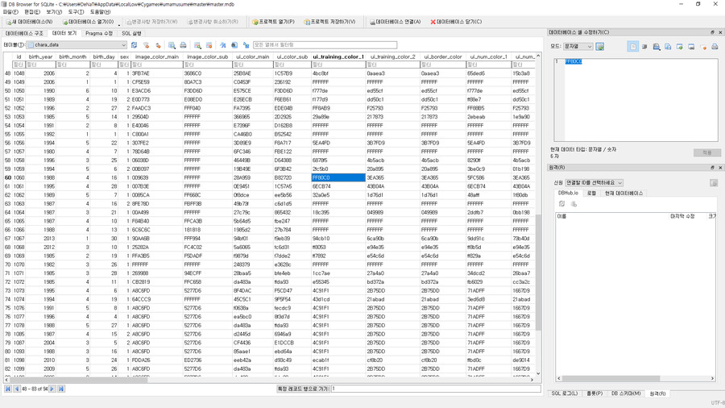This screenshot has width=725, height=408.
Task: Import cell content from file
Action: [680, 46]
